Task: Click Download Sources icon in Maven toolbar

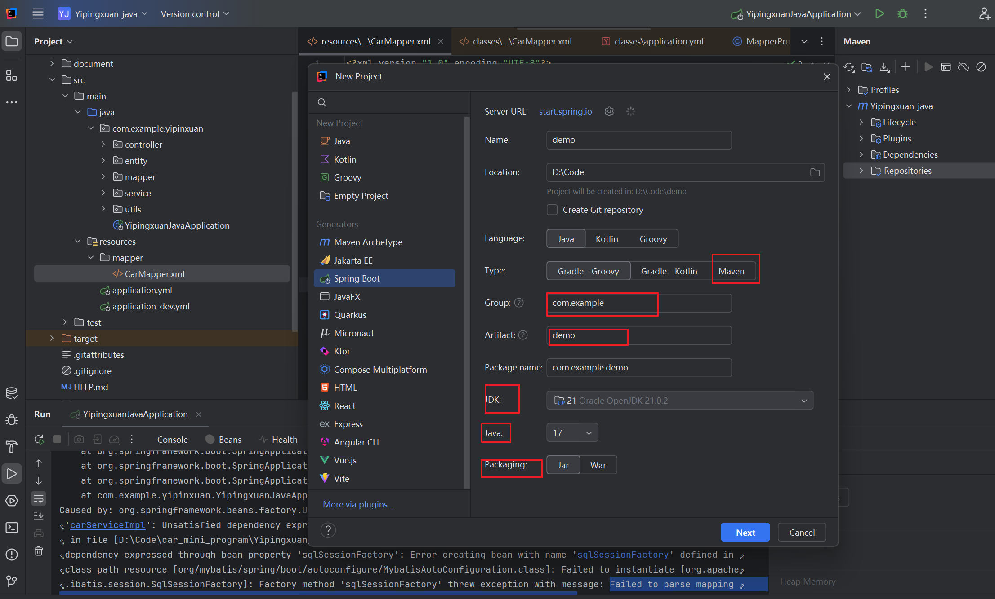Action: point(884,67)
